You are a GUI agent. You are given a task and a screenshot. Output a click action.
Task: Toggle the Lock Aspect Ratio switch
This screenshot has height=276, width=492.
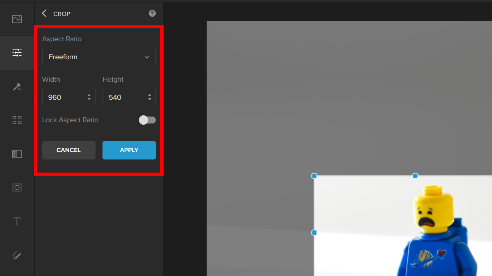tap(147, 120)
